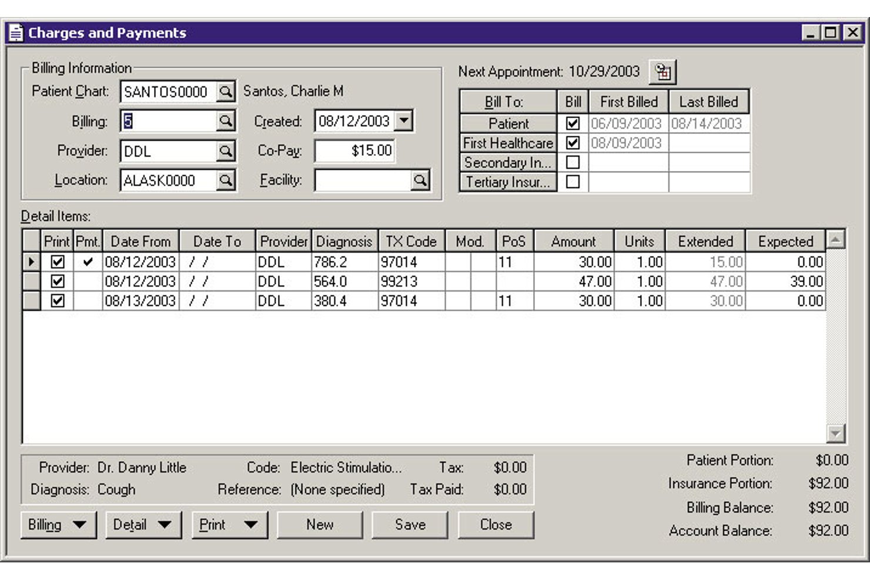
Task: Minimize the Charges and Payments window
Action: [811, 32]
